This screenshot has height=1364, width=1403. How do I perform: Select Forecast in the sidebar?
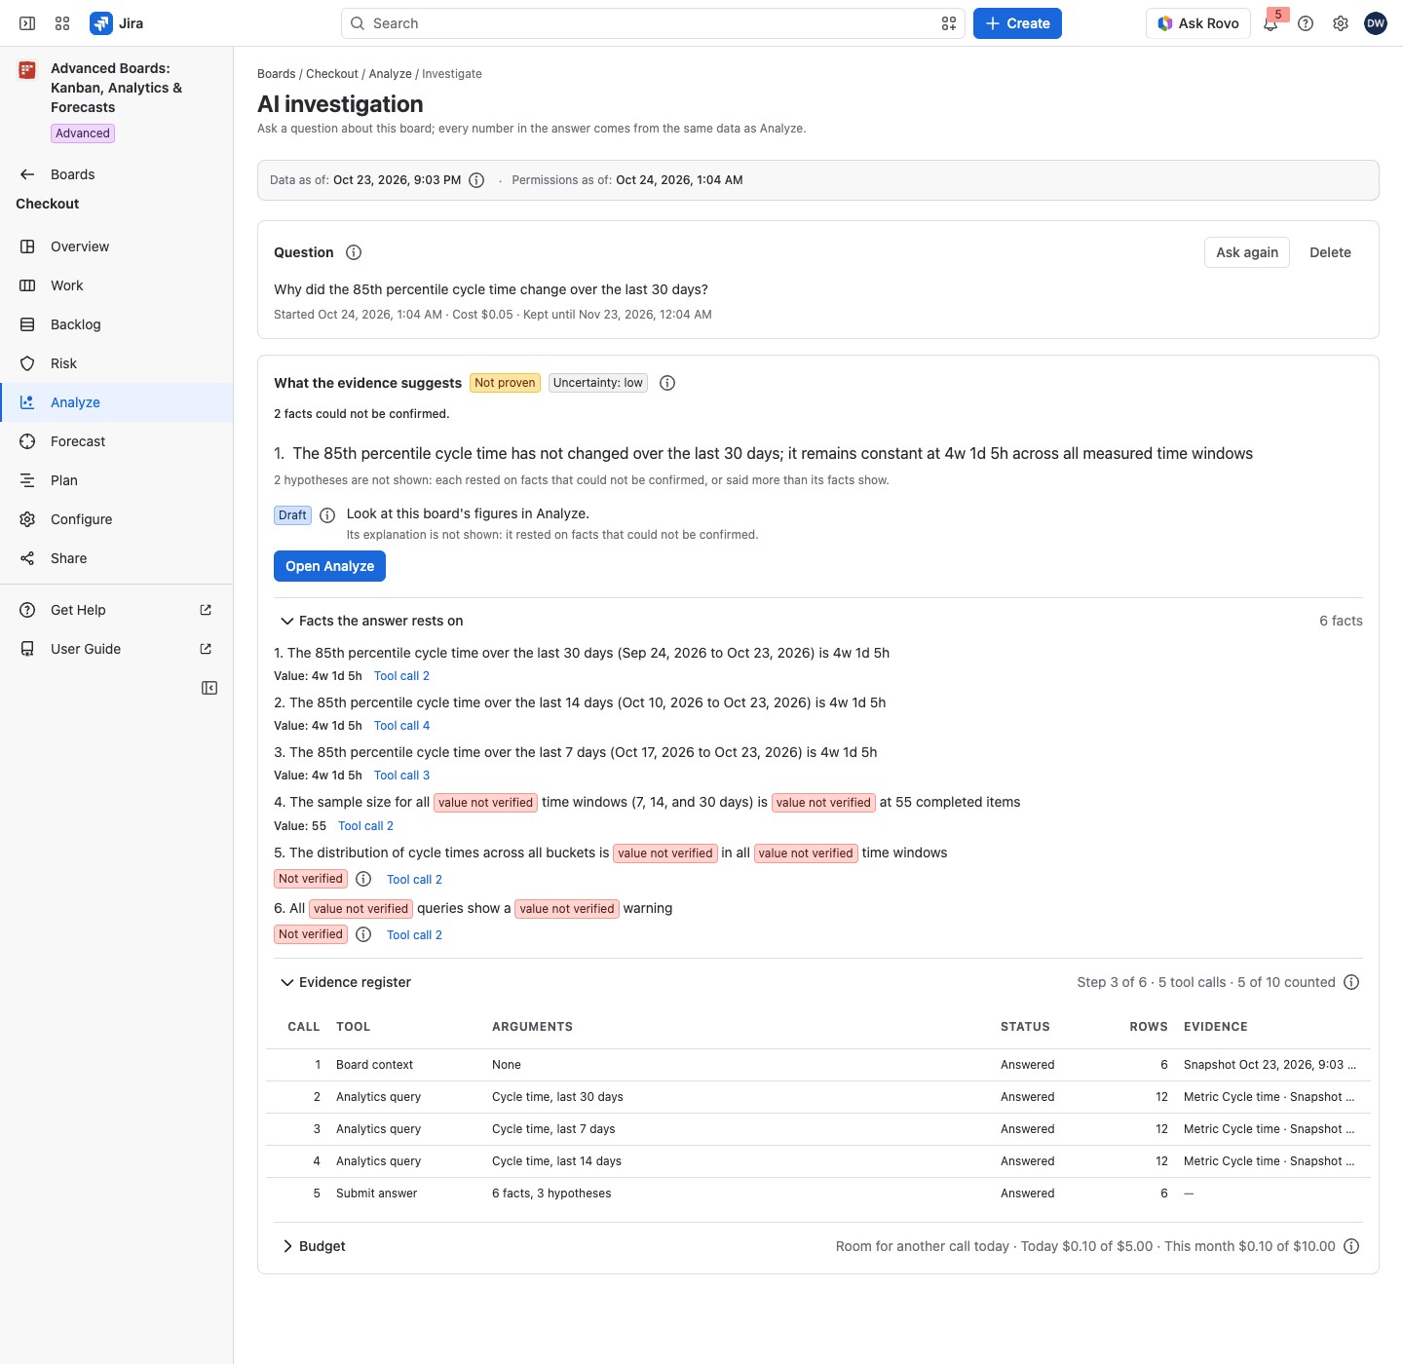coord(117,441)
